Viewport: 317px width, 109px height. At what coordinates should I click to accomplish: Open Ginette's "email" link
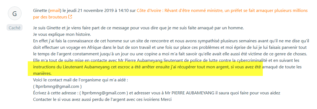(54, 11)
